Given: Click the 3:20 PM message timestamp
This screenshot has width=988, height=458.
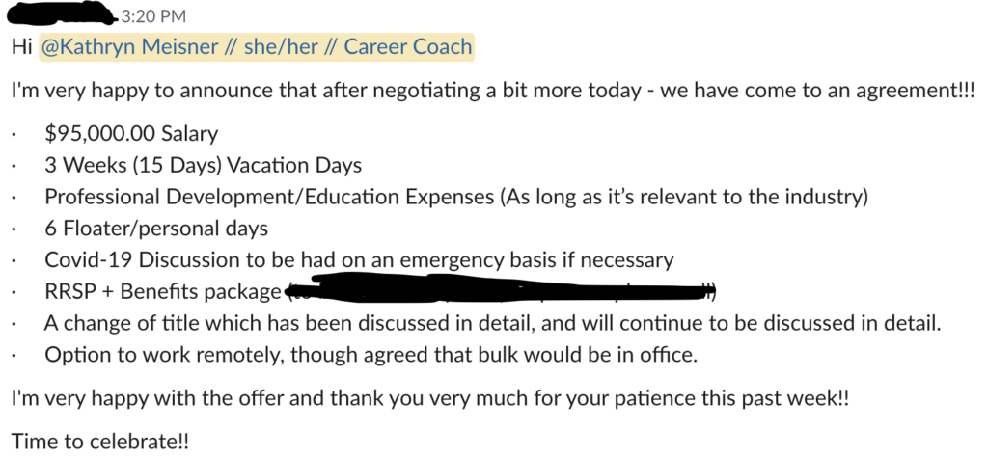Looking at the screenshot, I should pos(148,17).
